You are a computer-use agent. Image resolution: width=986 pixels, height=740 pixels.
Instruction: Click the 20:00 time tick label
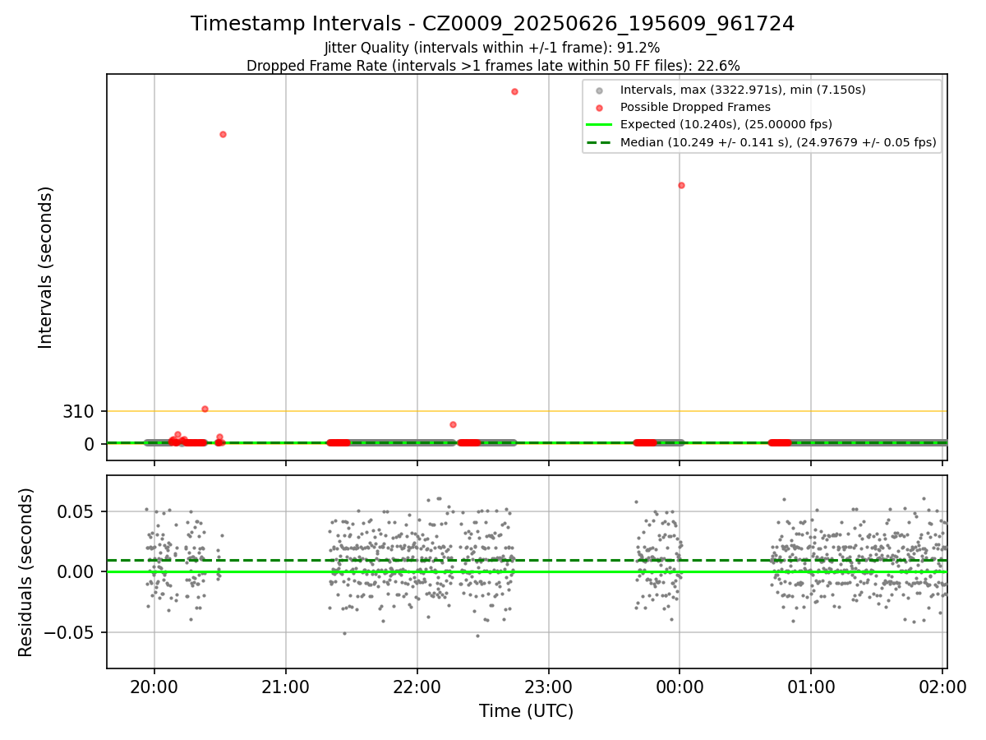[154, 687]
